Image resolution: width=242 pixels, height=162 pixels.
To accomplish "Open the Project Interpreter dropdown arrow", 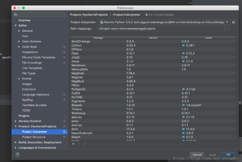I will click(227, 22).
